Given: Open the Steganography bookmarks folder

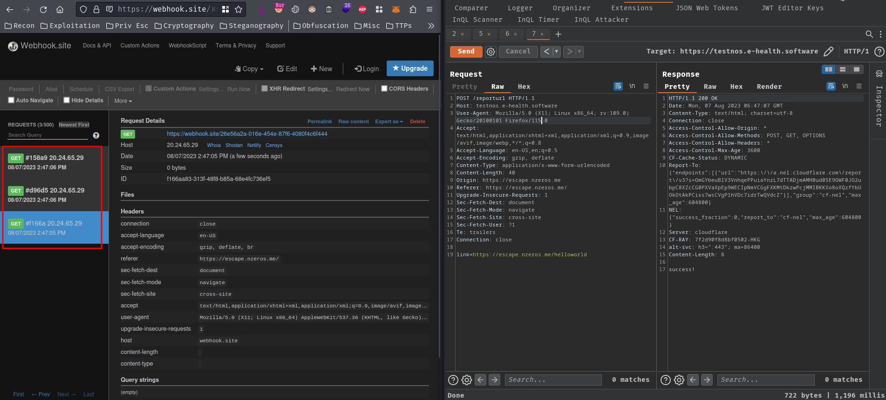Looking at the screenshot, I should (252, 26).
